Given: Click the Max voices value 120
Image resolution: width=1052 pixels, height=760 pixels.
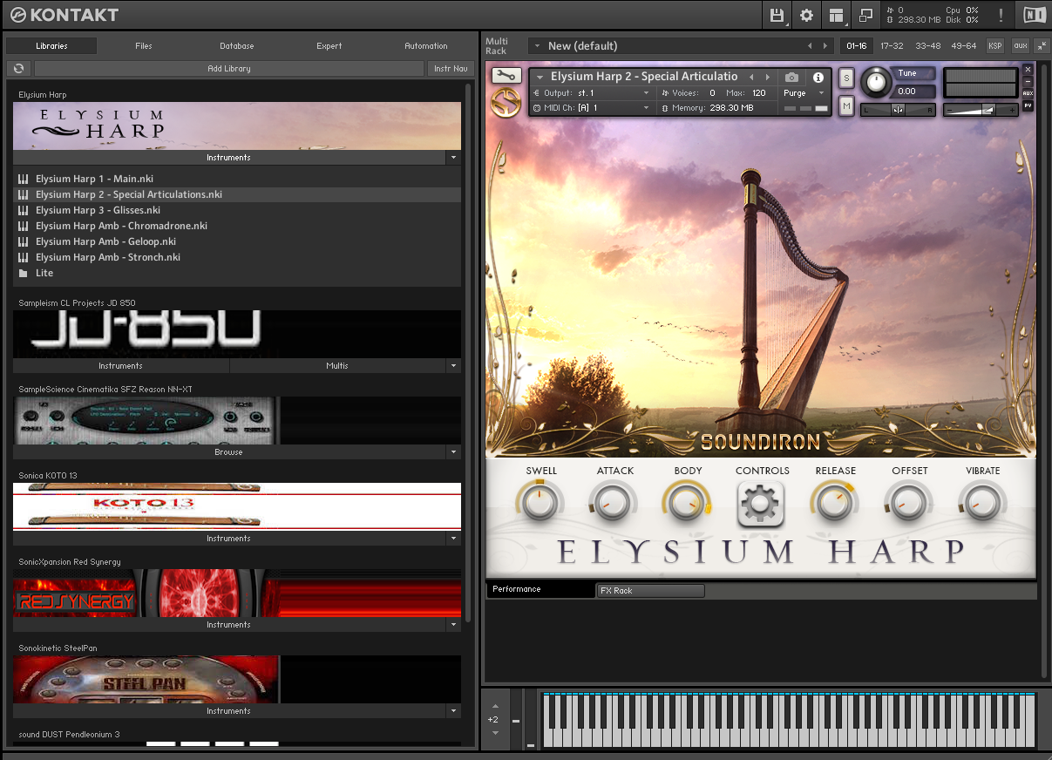Looking at the screenshot, I should tap(758, 92).
